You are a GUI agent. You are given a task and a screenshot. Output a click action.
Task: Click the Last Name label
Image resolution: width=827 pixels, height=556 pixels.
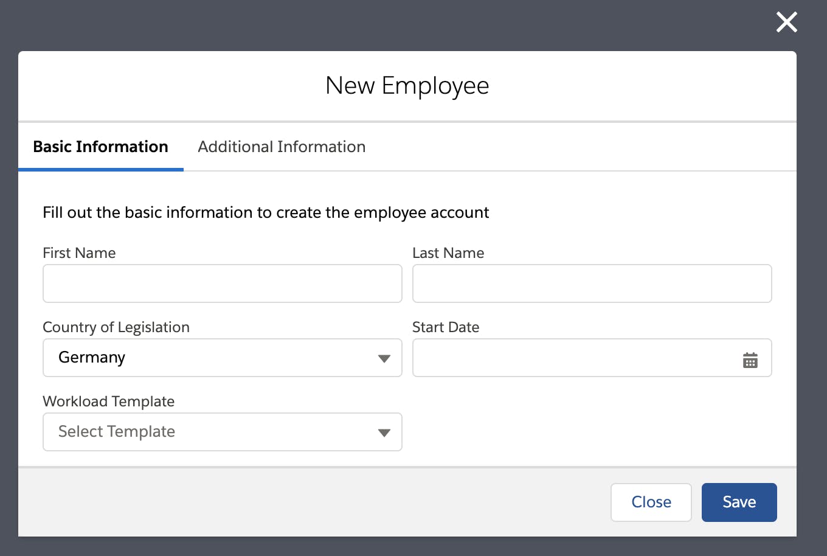point(448,253)
